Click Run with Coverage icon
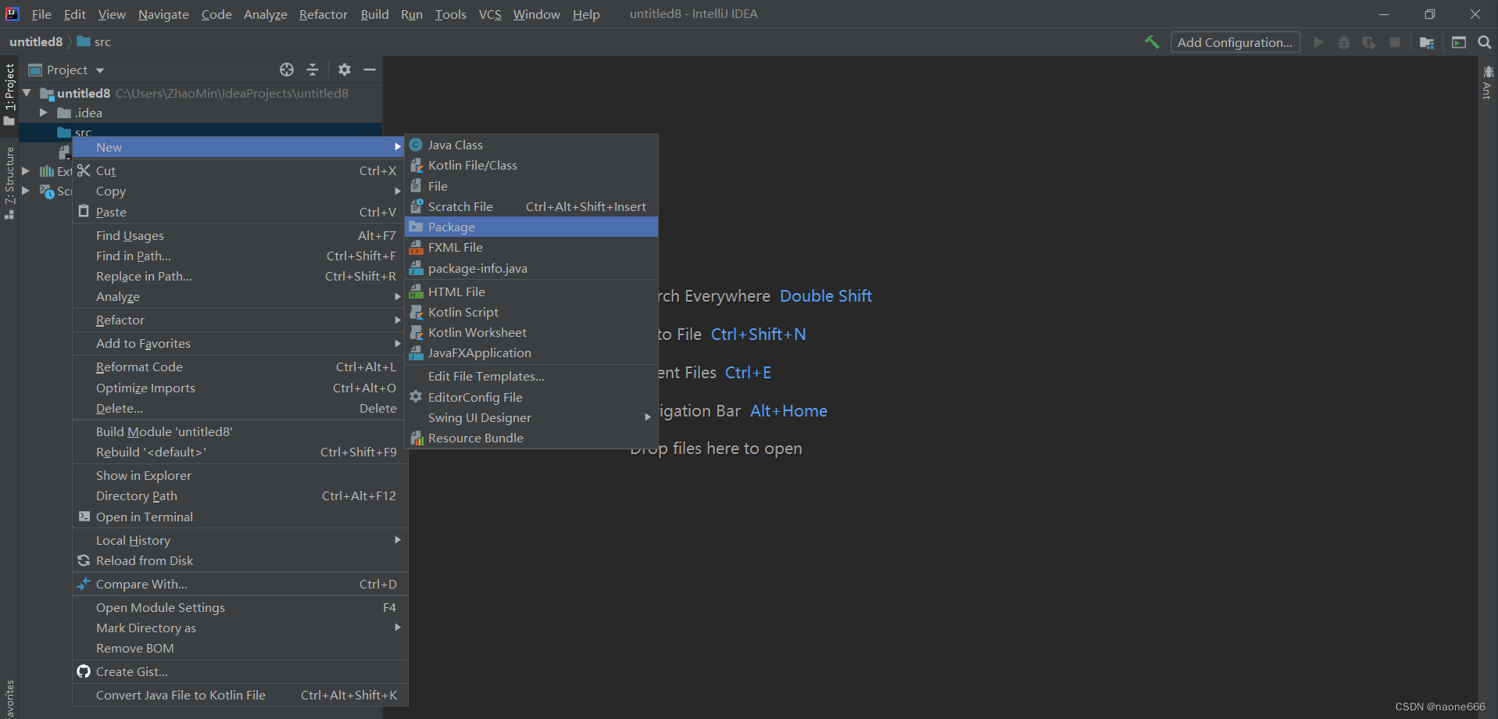The width and height of the screenshot is (1498, 719). [x=1369, y=42]
